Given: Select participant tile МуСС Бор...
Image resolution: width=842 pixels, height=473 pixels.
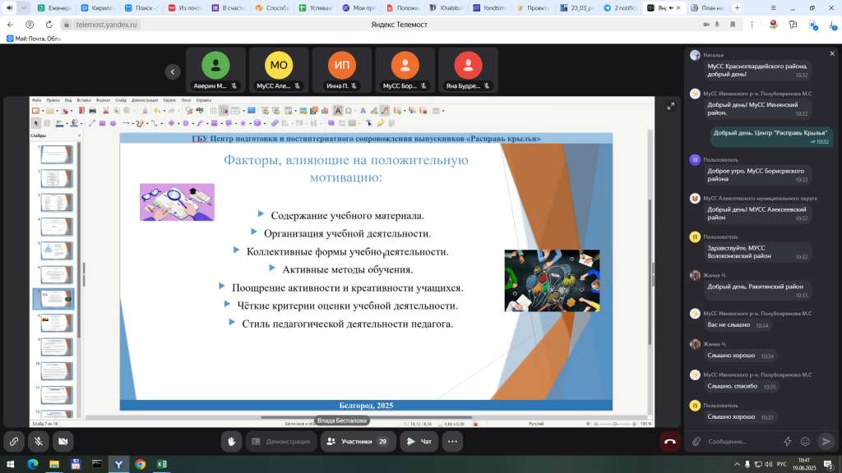Looking at the screenshot, I should click(405, 71).
